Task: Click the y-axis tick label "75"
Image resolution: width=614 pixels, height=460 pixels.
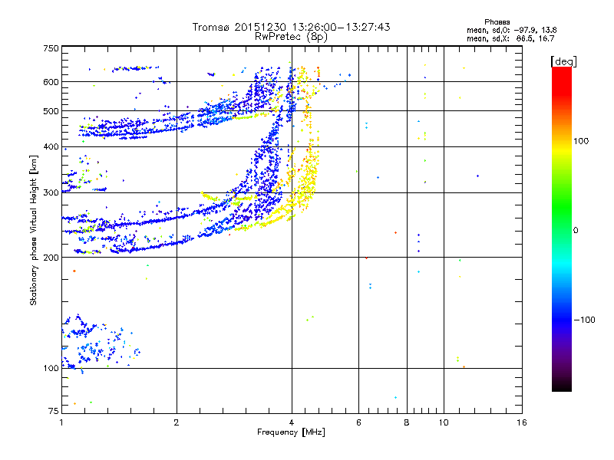Action: click(x=54, y=411)
